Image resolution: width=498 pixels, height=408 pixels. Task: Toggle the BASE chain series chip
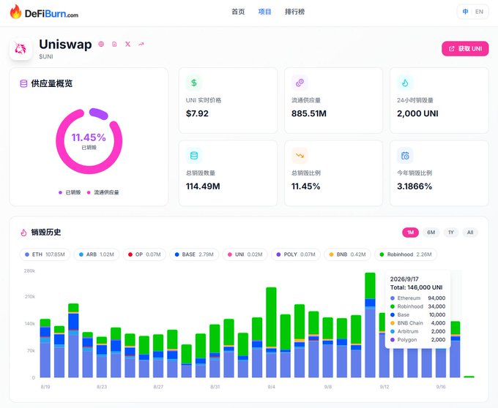tap(194, 254)
